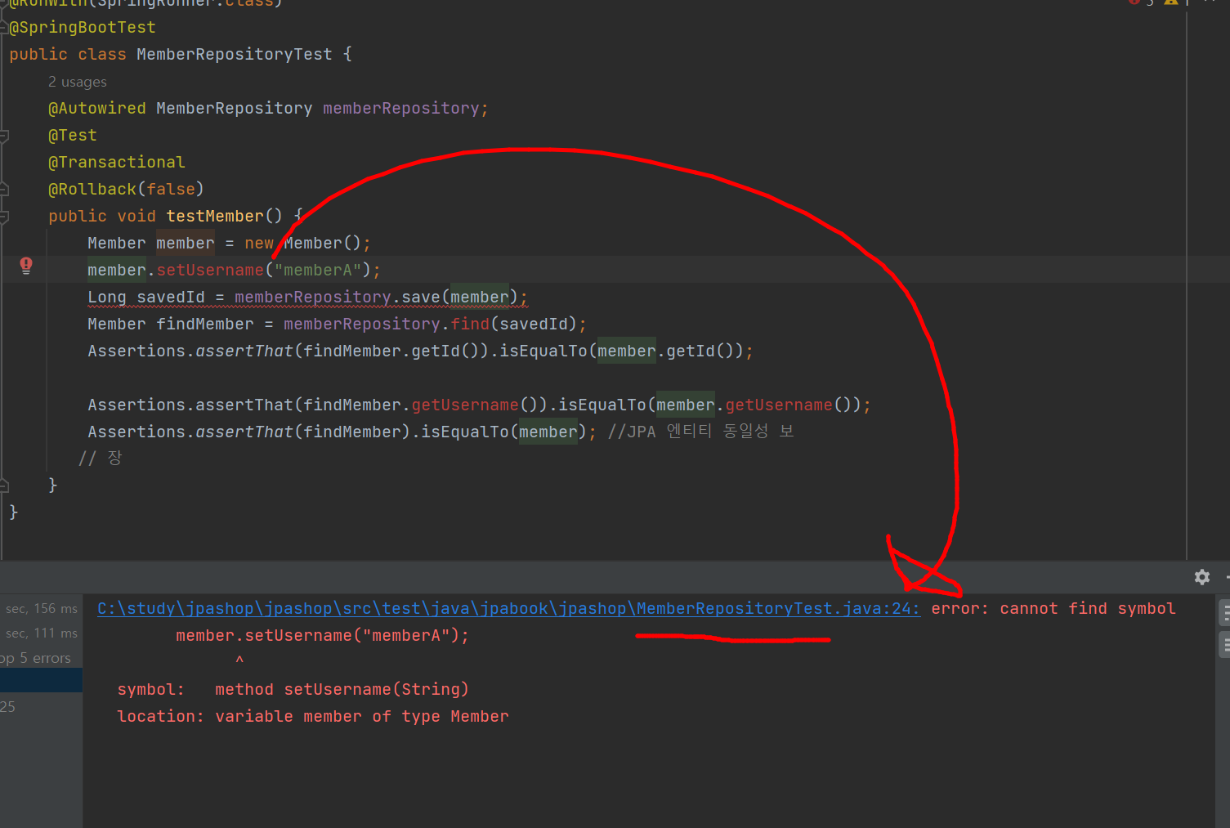Click the red member.getUsername call
The image size is (1230, 828).
pyautogui.click(x=779, y=405)
